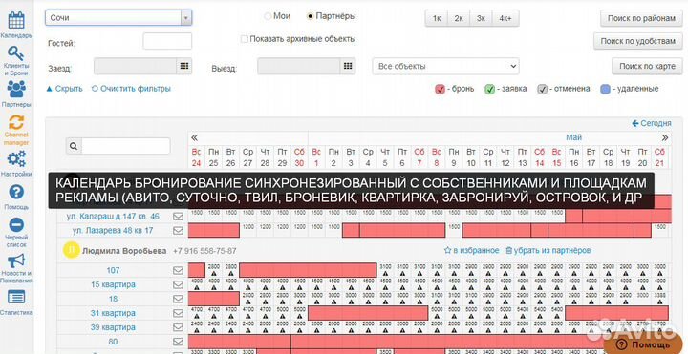Filter by 2к rooms
This screenshot has height=354, width=688.
[x=459, y=18]
